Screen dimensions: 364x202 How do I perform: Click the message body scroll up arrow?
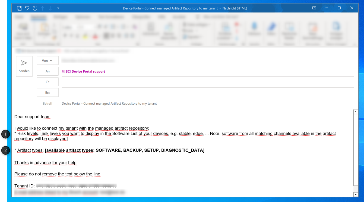(x=355, y=112)
